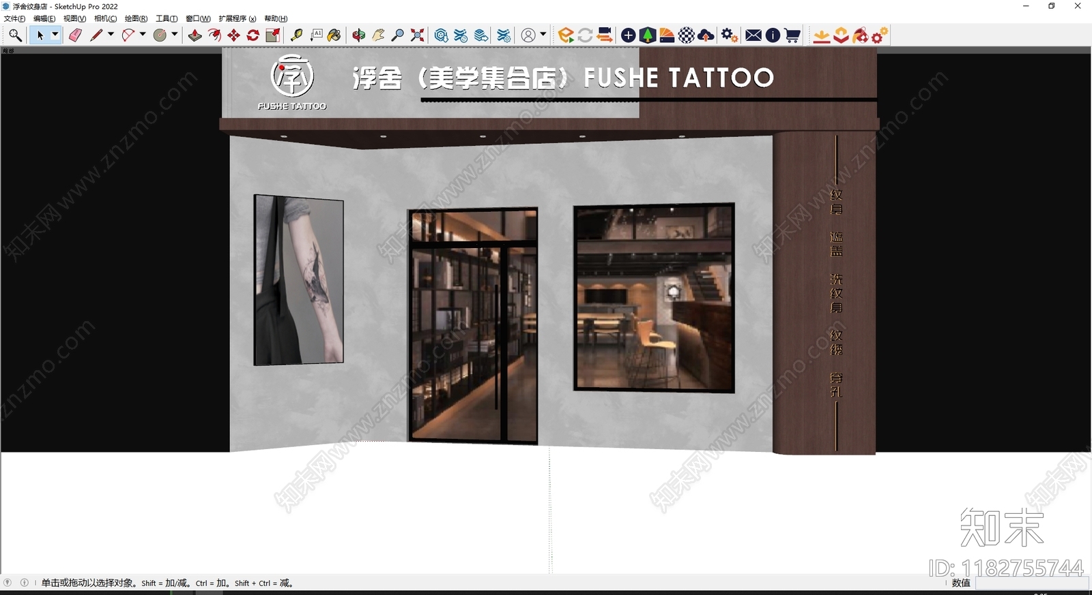Click the status bar help info icon
Image resolution: width=1092 pixels, height=595 pixels.
[25, 583]
